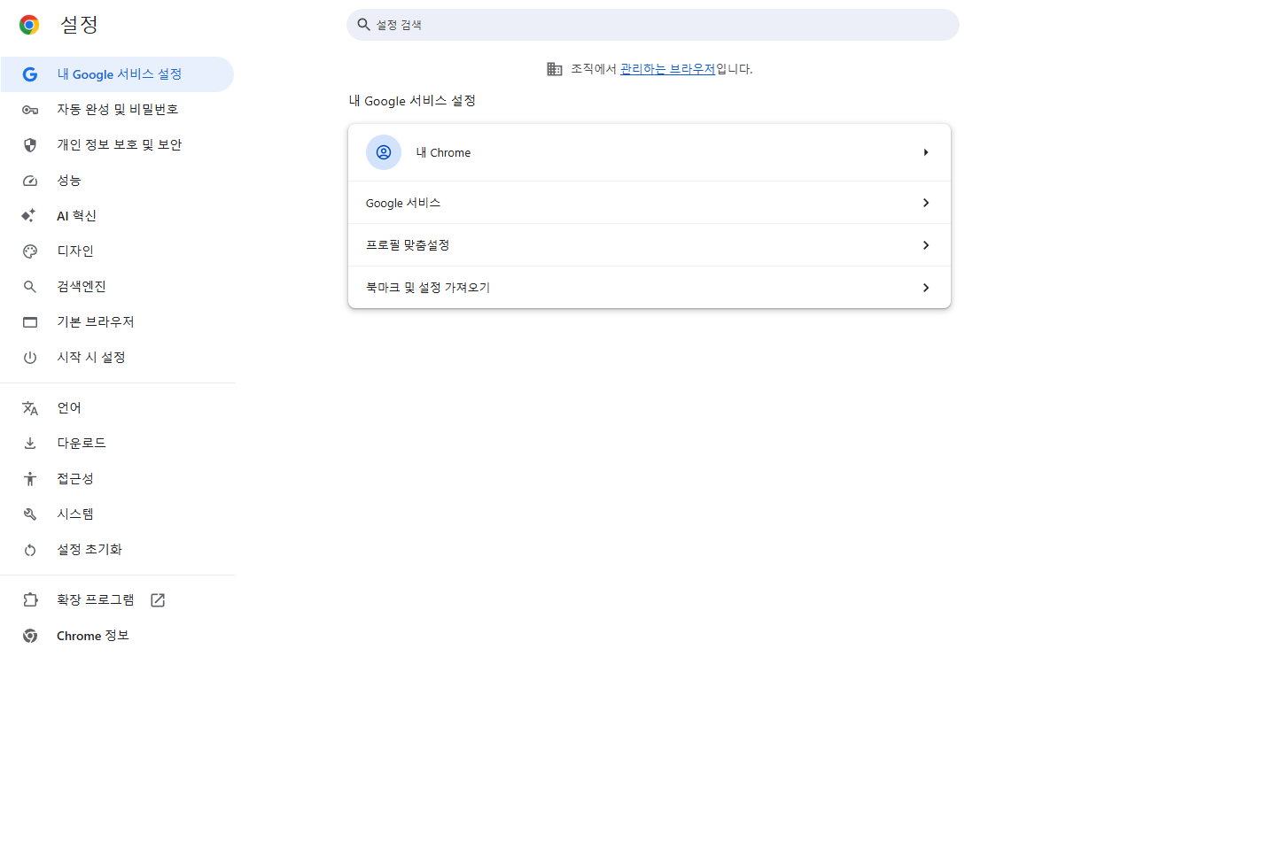The width and height of the screenshot is (1276, 850).
Task: Open the 관리하는 브라우저 link
Action: pyautogui.click(x=667, y=69)
